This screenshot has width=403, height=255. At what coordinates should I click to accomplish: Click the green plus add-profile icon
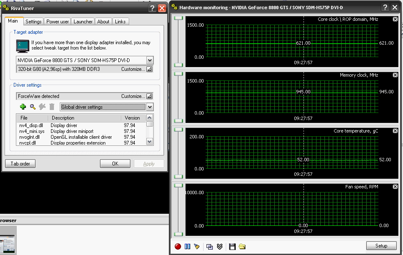pos(23,107)
